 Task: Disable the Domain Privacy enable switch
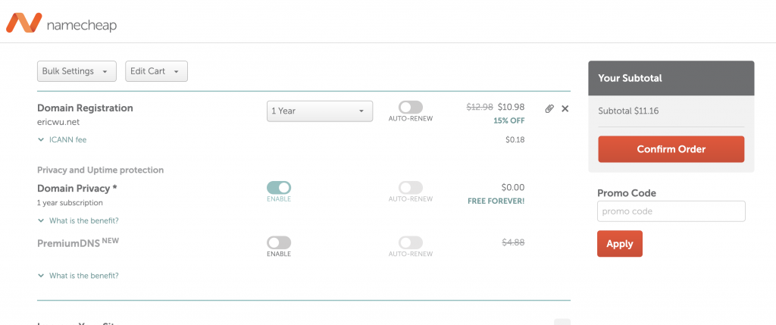click(x=279, y=187)
